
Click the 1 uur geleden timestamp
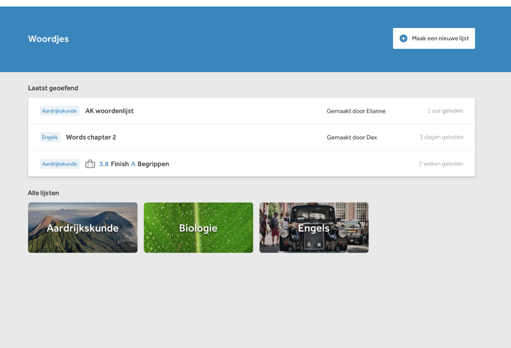[445, 111]
